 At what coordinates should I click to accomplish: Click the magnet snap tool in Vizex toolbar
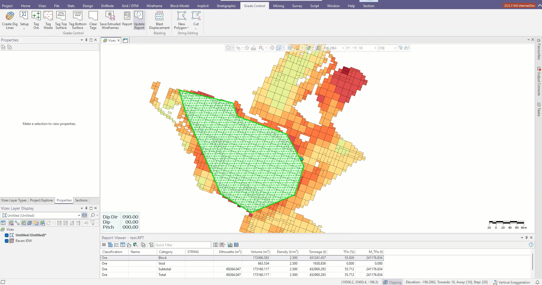click(x=261, y=48)
